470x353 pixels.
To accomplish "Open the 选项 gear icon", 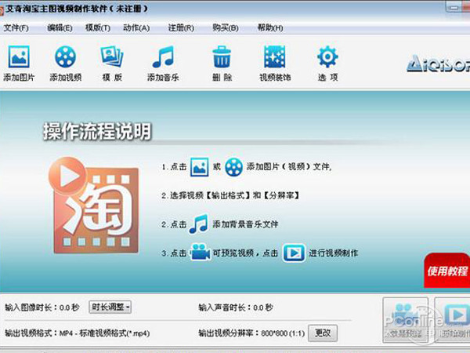I will [x=327, y=56].
